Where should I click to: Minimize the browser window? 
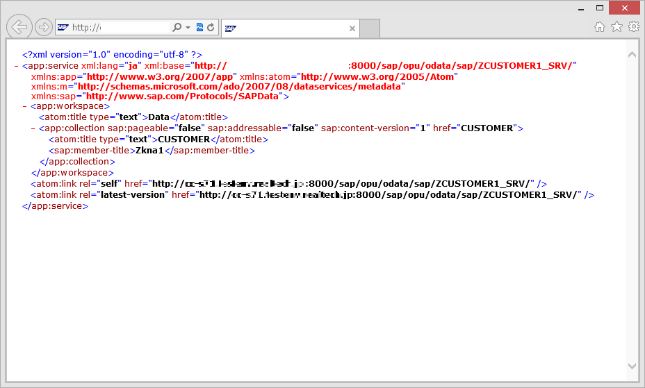581,8
